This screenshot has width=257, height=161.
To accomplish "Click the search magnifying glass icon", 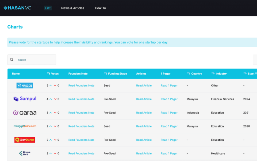I will pyautogui.click(x=12, y=59).
